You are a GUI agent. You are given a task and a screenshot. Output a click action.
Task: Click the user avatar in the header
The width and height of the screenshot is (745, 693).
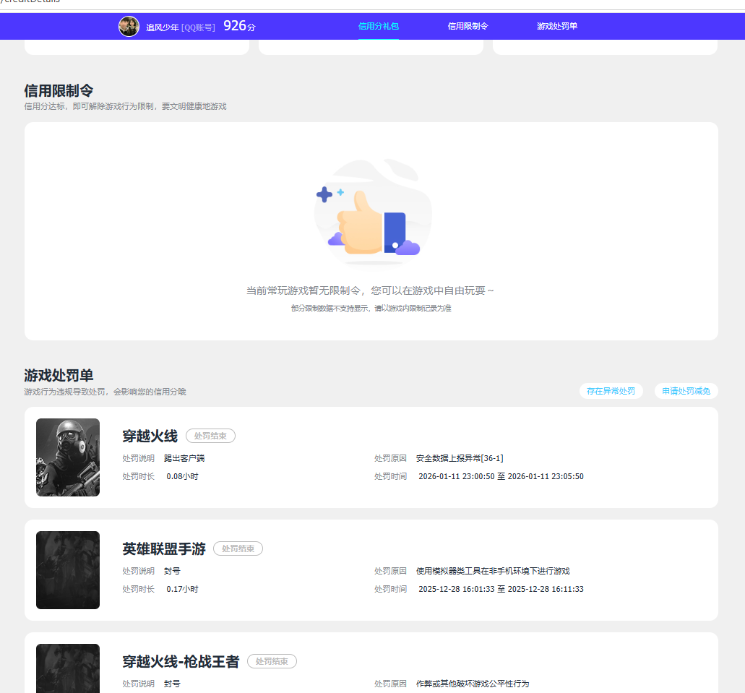point(129,27)
